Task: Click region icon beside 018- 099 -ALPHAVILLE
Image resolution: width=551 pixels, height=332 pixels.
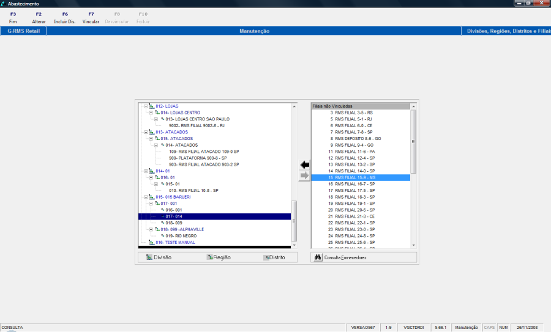Action: [x=157, y=229]
